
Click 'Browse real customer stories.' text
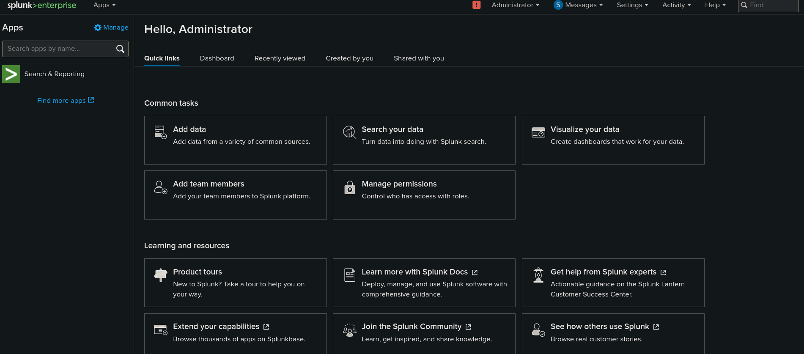click(596, 339)
